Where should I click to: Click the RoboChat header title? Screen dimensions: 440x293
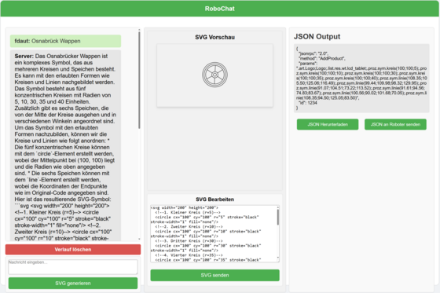coord(220,9)
